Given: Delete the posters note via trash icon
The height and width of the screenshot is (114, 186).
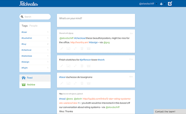Looking at the screenshot, I should click(x=82, y=49).
